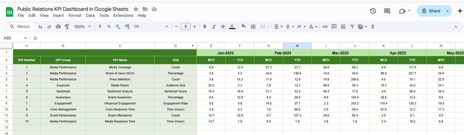Print the spreadsheet
Screen dimensions: 464x135
point(58,27)
